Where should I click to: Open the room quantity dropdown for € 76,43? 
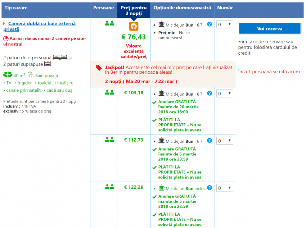(225, 24)
